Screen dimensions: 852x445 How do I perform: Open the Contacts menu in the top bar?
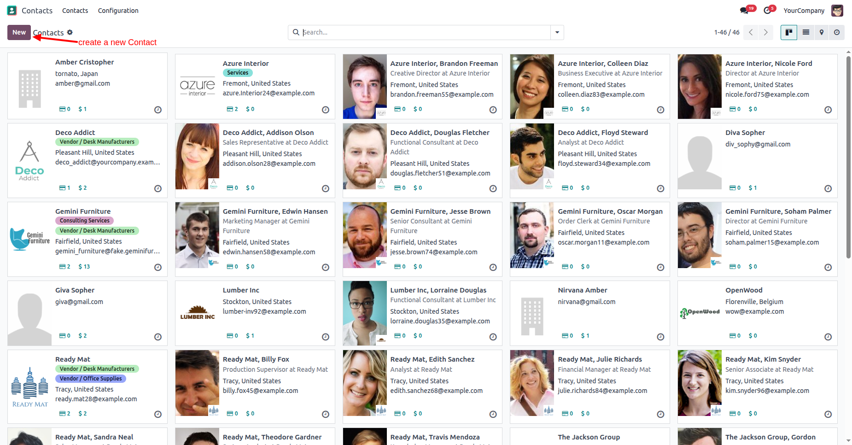click(x=75, y=11)
